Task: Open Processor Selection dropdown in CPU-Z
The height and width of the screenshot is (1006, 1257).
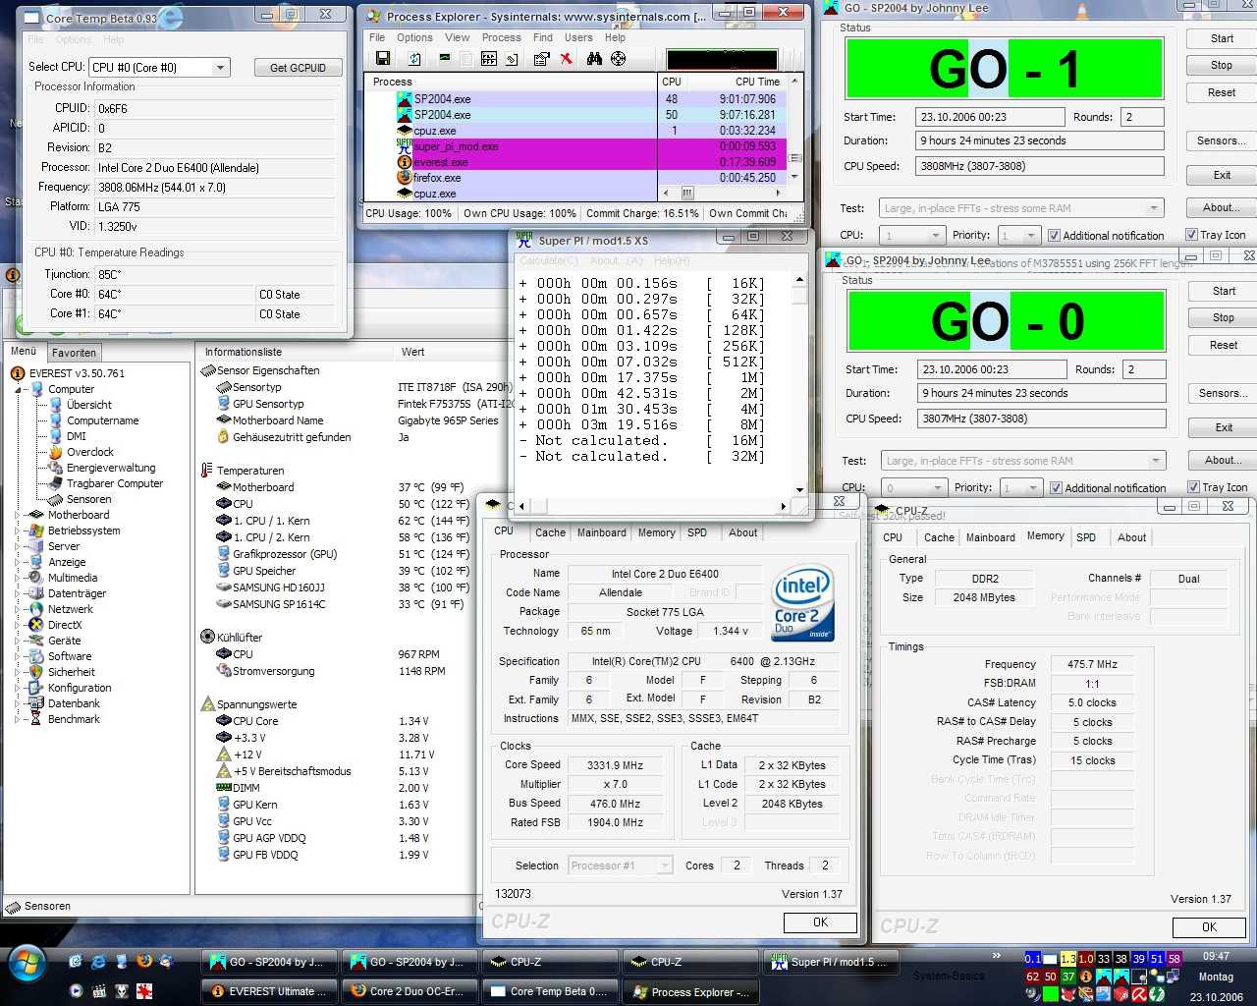Action: click(664, 866)
